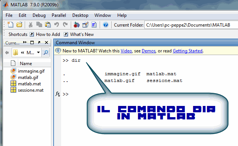Image resolution: width=238 pixels, height=146 pixels.
Task: Click the New Script toolbar icon
Action: (x=10, y=25)
